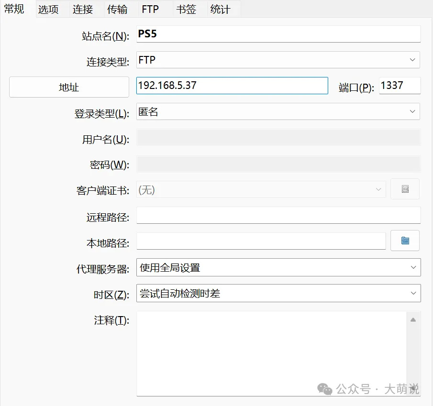Screen dimensions: 433x406
Task: Go to the 书签 tab
Action: (x=186, y=10)
